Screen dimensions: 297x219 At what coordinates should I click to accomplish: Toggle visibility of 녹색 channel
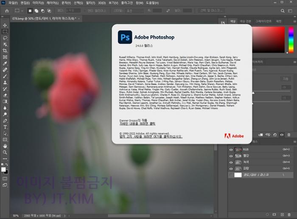click(231, 163)
